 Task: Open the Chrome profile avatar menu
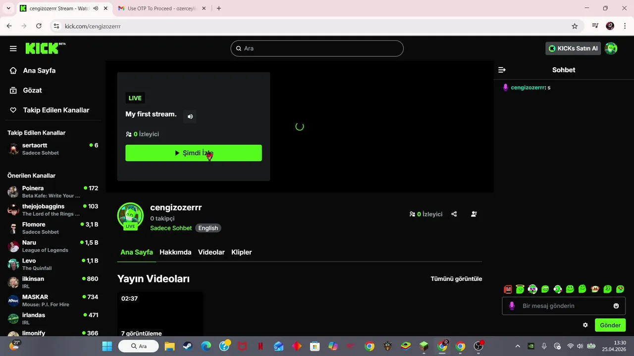pos(610,26)
